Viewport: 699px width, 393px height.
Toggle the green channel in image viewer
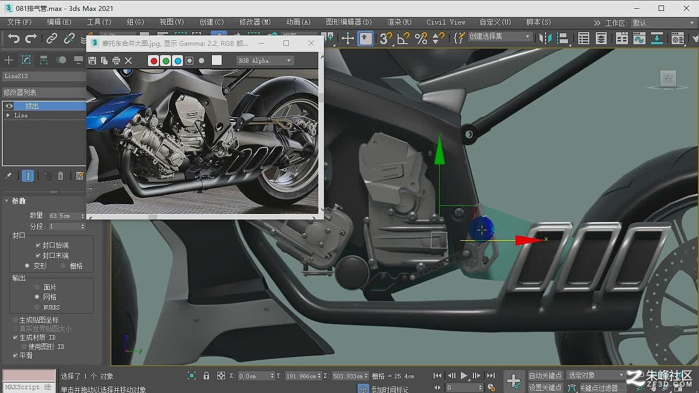coord(165,61)
